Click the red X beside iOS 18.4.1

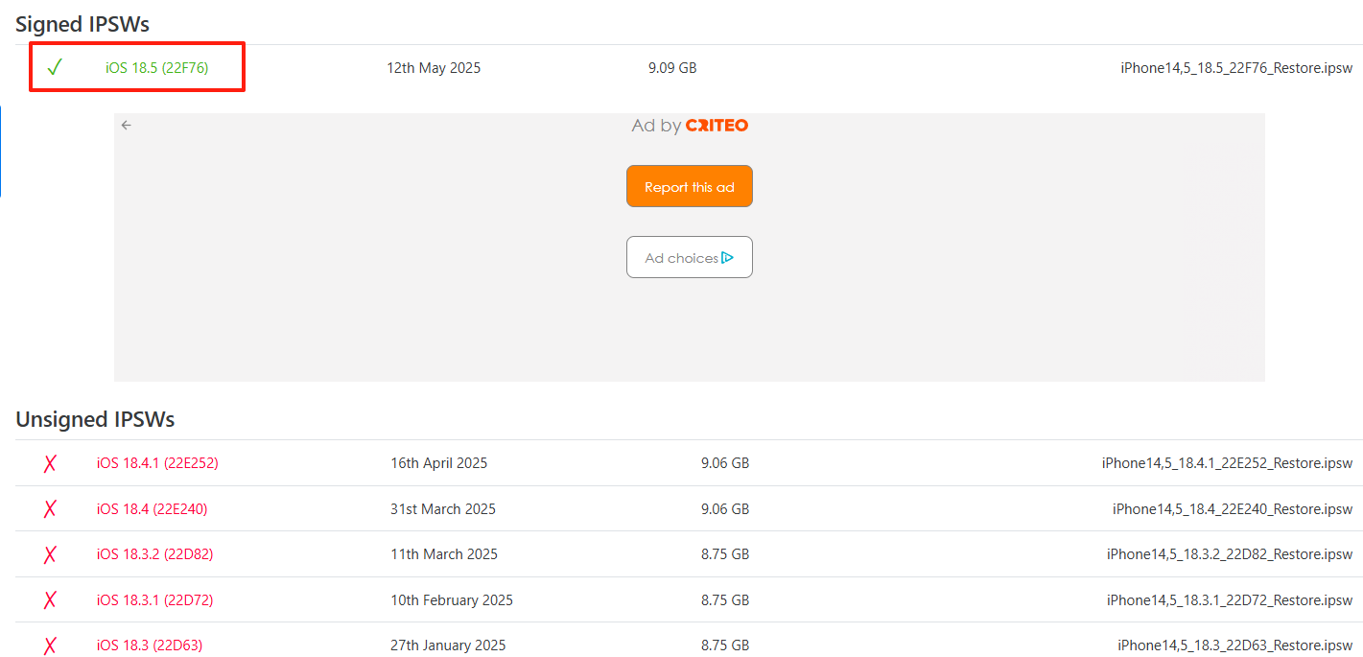[x=50, y=463]
